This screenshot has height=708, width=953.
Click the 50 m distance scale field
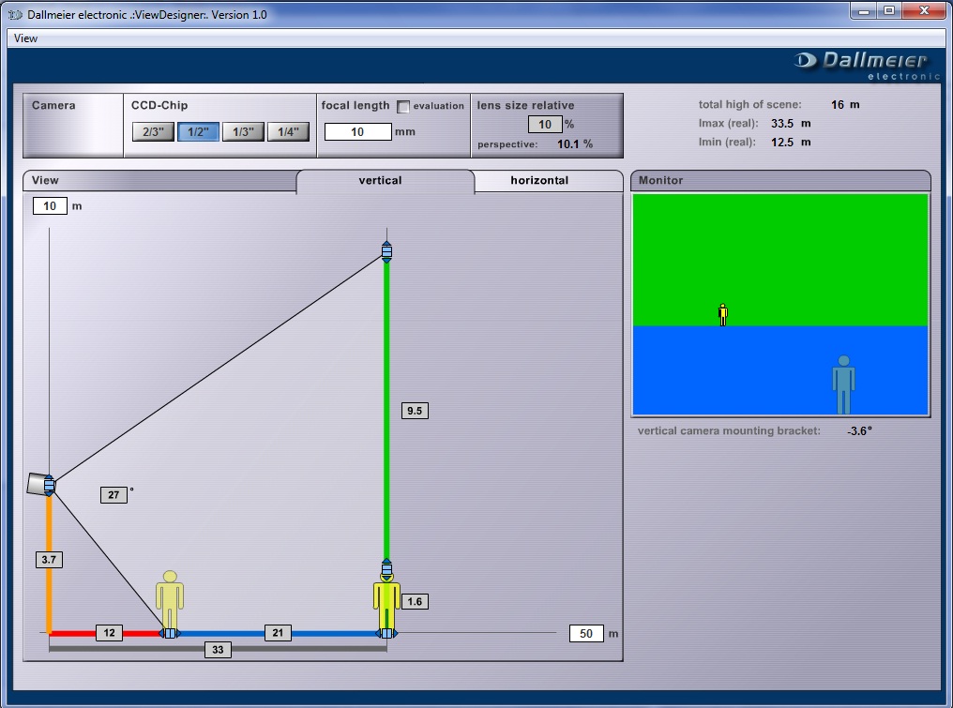pos(586,633)
